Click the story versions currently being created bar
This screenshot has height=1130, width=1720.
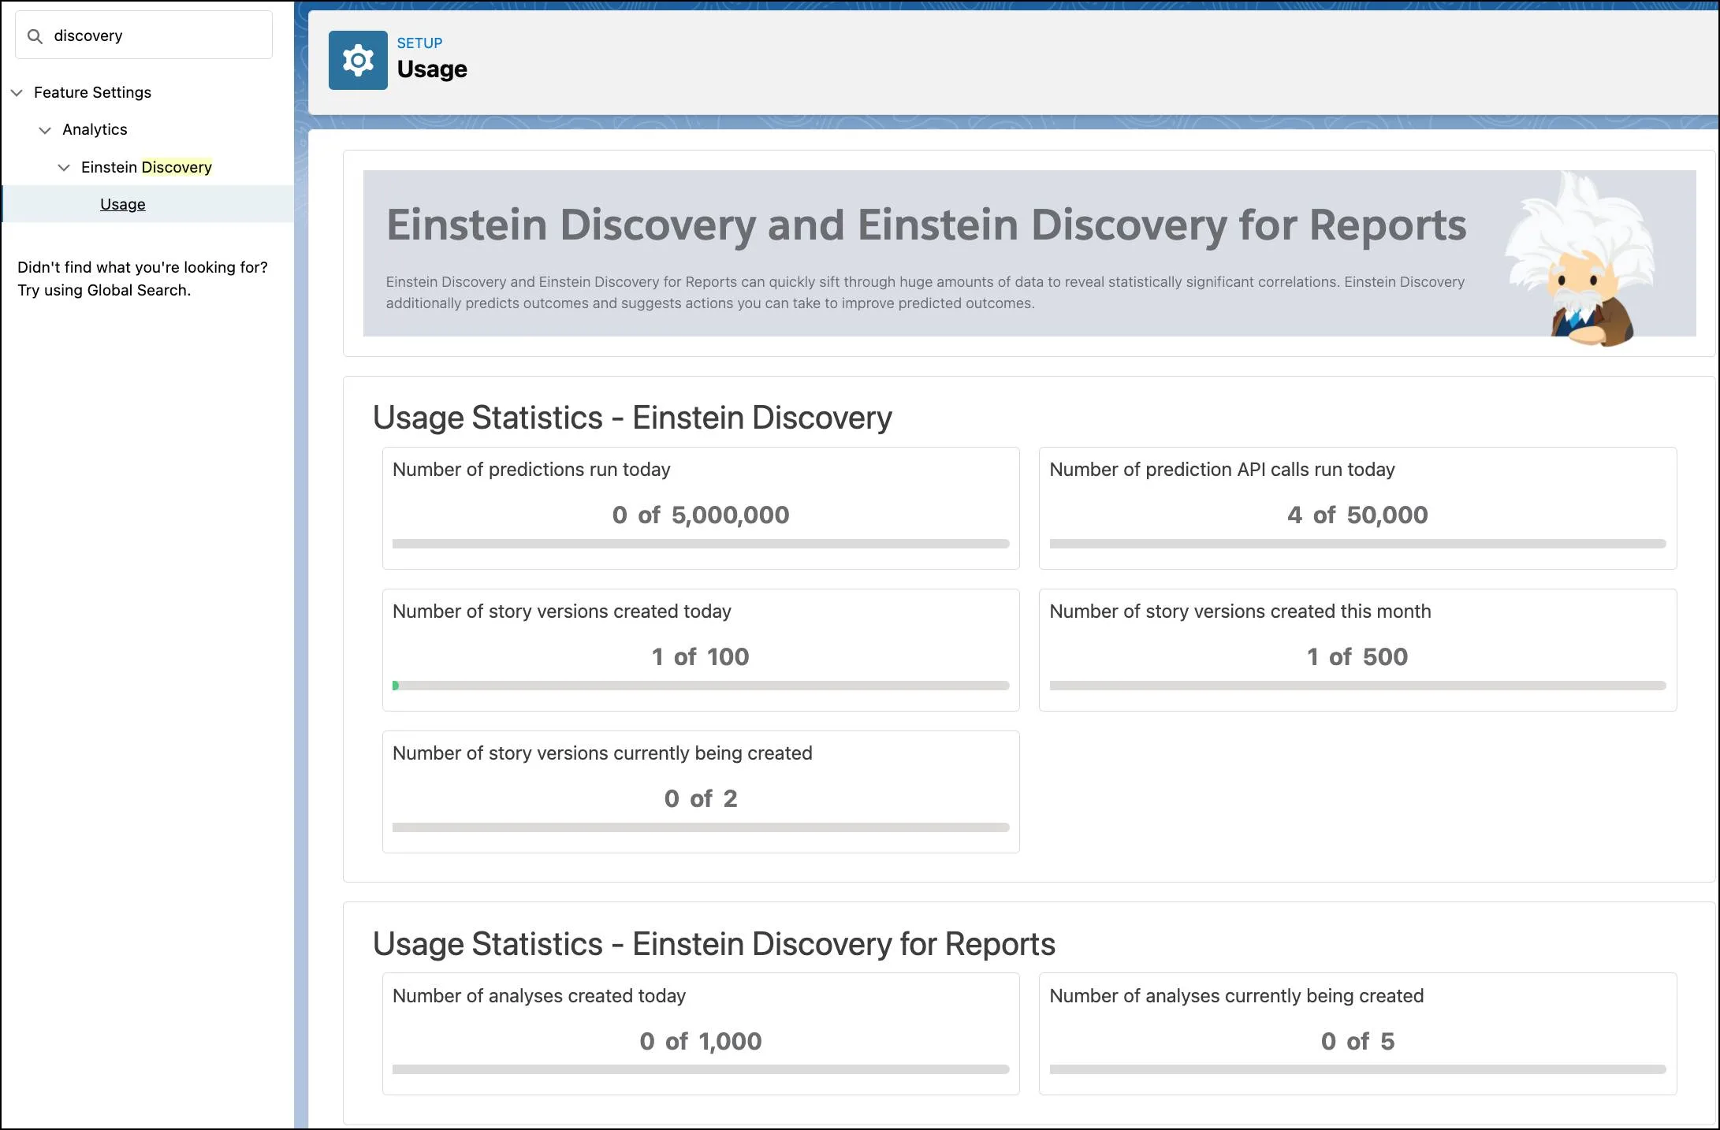(x=700, y=827)
